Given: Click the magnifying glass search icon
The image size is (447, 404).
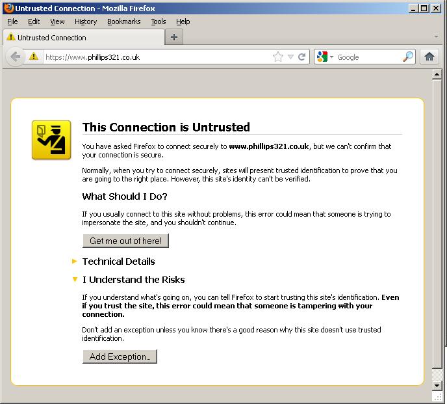Looking at the screenshot, I should 408,57.
